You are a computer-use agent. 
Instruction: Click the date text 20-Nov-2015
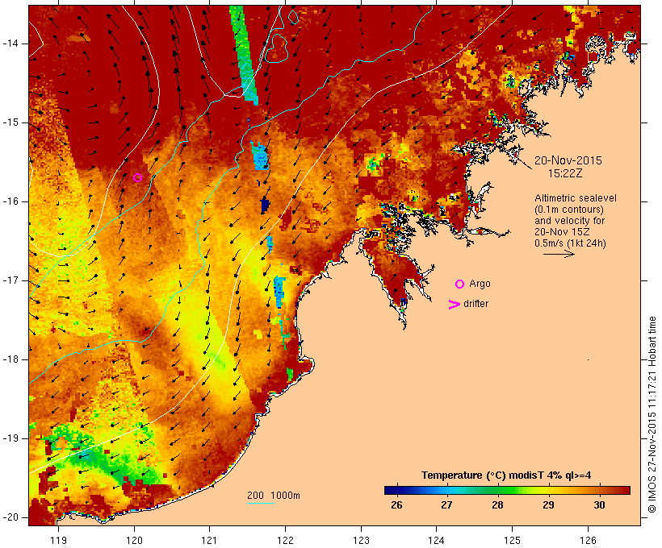point(568,160)
